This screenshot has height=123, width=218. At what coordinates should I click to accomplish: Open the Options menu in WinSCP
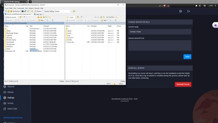(31, 8)
